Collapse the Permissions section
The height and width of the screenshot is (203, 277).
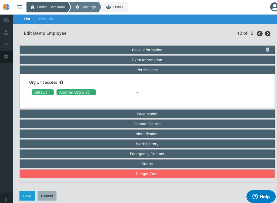147,70
